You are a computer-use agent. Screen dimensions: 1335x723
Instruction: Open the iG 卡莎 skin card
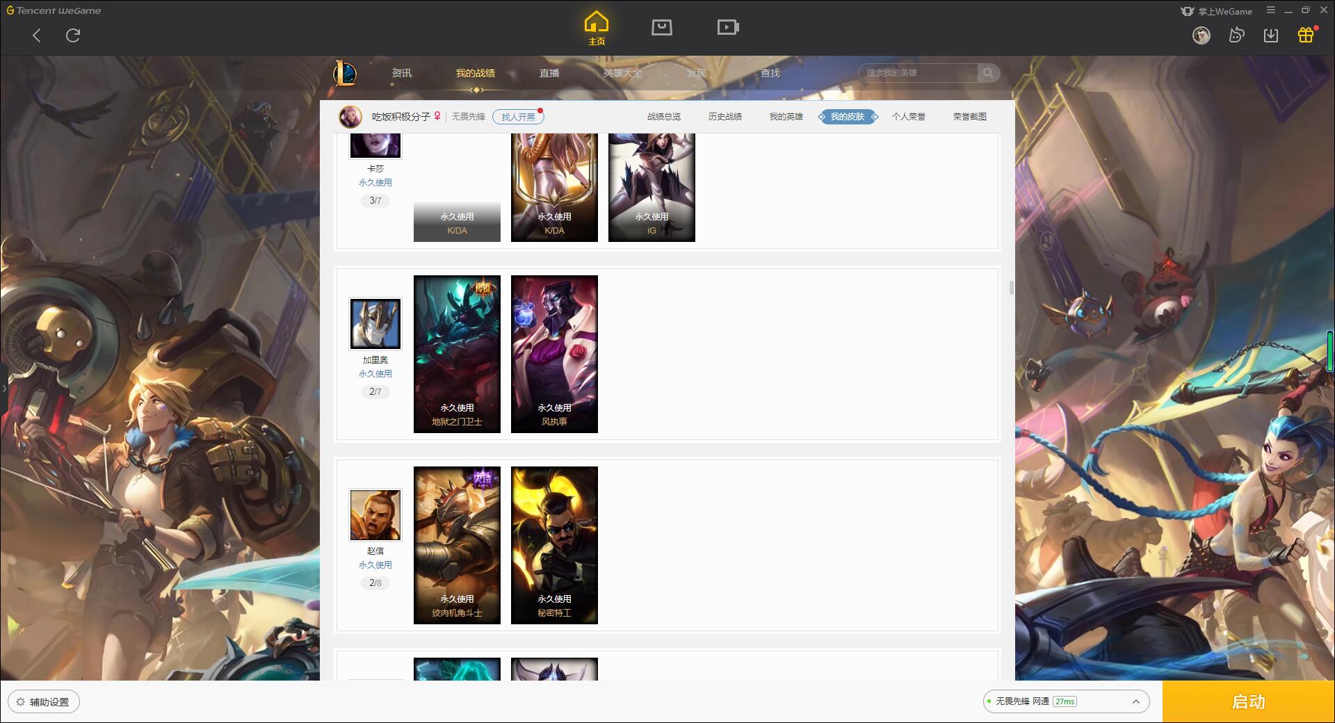[x=652, y=188]
